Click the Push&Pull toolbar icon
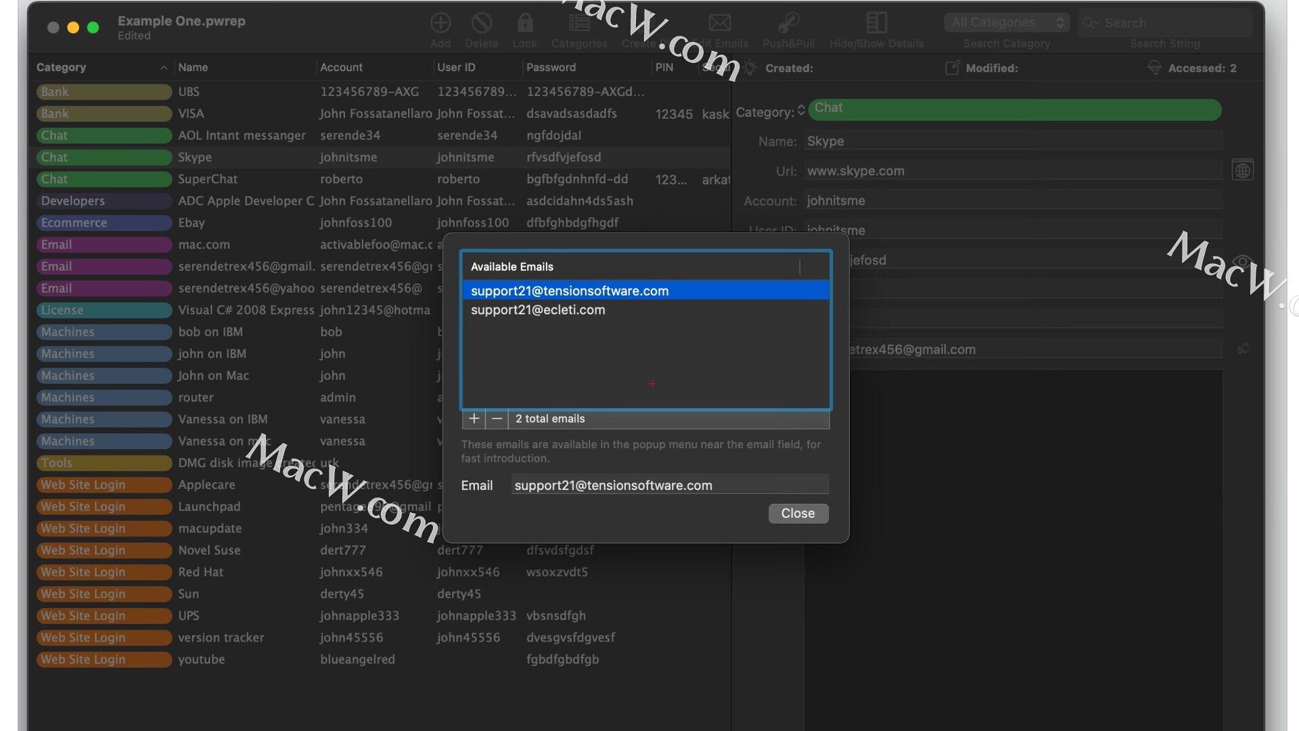The image size is (1299, 731). point(788,23)
